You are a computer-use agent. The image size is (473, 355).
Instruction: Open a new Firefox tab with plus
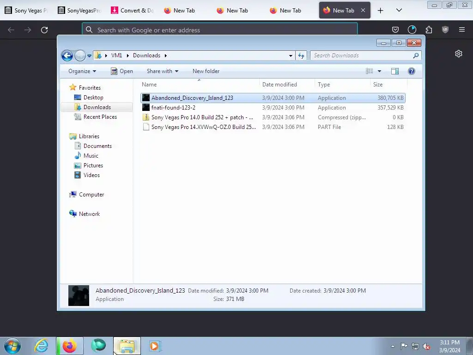click(381, 11)
